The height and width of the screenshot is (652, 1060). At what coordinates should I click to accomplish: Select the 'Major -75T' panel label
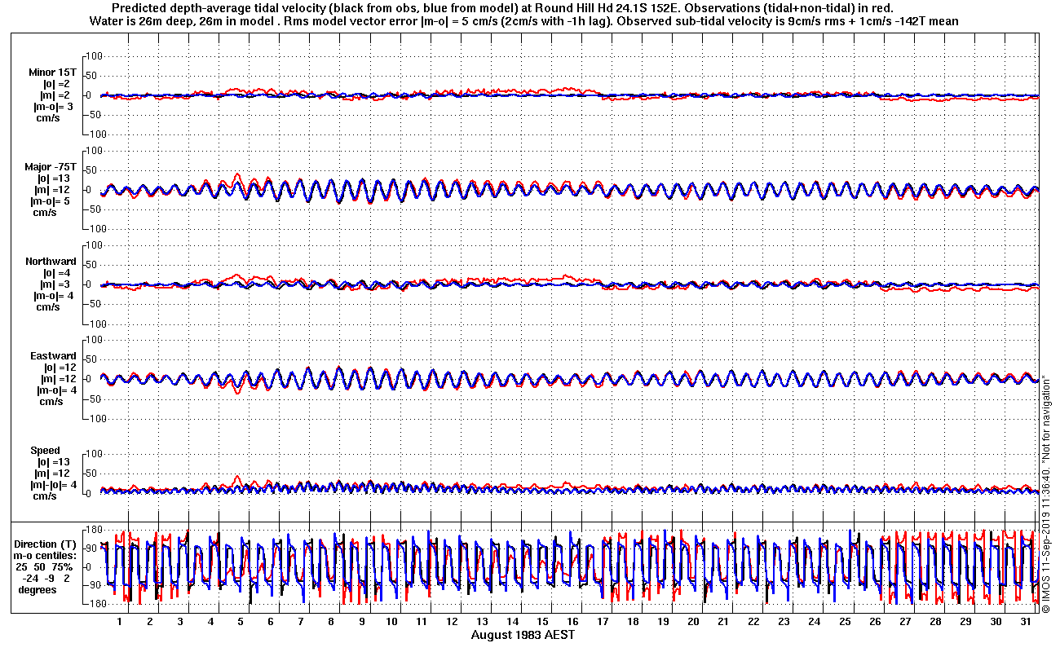tap(51, 167)
